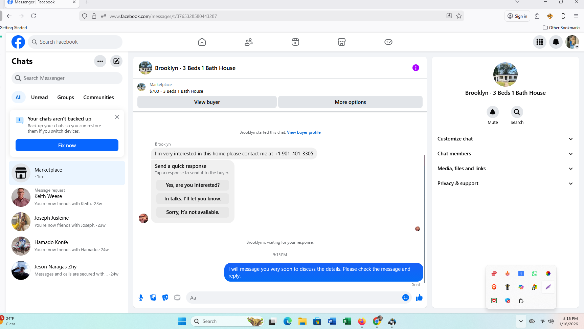Screen dimensions: 584x329
Task: Expand Privacy & support section
Action: click(x=505, y=183)
